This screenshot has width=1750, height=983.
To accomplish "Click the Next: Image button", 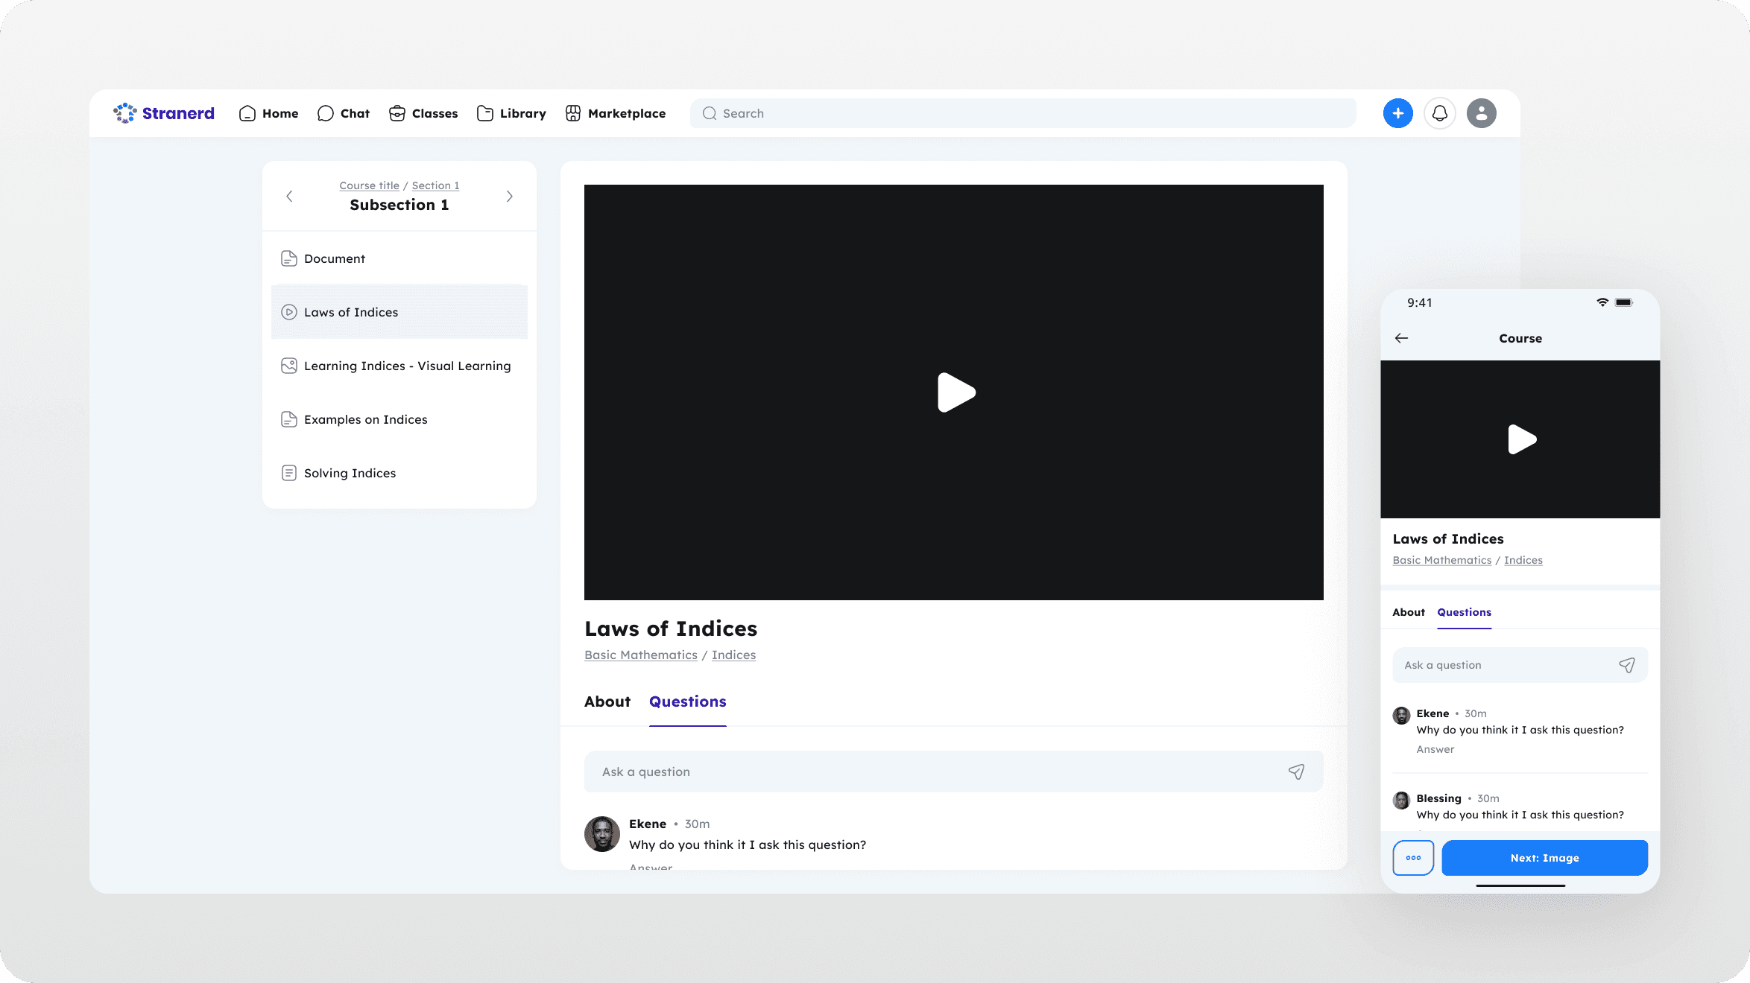I will point(1544,858).
